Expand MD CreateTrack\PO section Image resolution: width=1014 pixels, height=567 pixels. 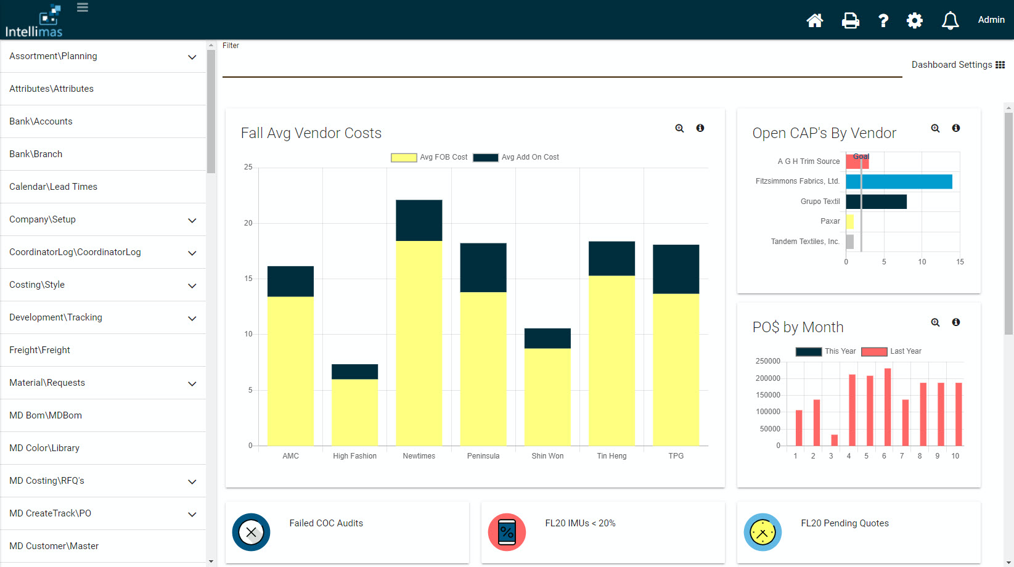pyautogui.click(x=191, y=513)
